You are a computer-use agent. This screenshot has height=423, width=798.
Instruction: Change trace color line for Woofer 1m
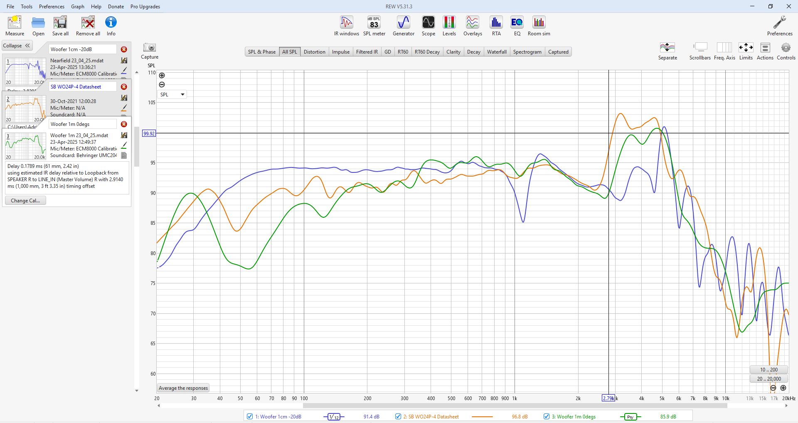point(124,146)
